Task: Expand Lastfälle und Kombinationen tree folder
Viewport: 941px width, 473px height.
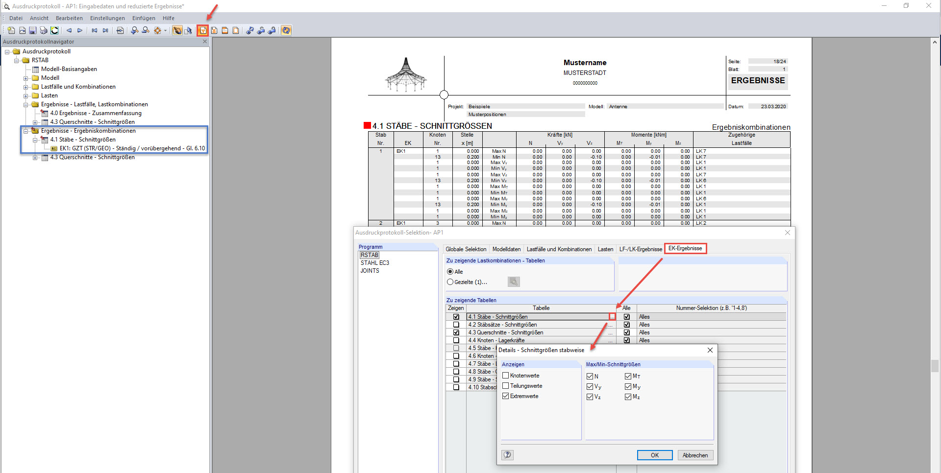Action: 26,87
